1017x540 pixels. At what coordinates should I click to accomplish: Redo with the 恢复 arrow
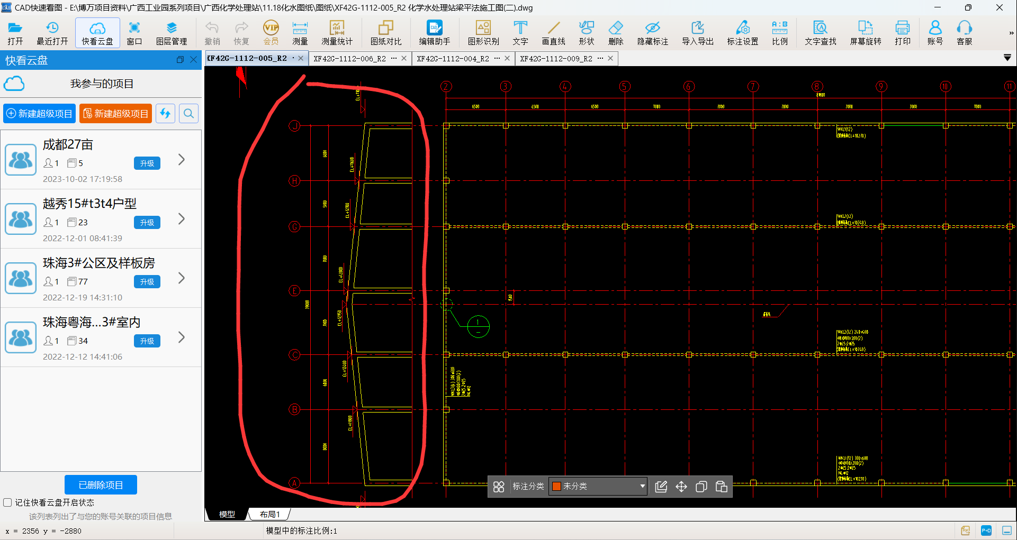tap(241, 33)
